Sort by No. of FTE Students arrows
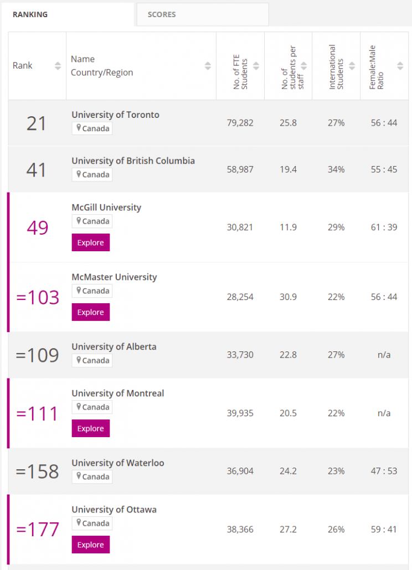Viewport: 412px width, 570px height. tap(256, 66)
